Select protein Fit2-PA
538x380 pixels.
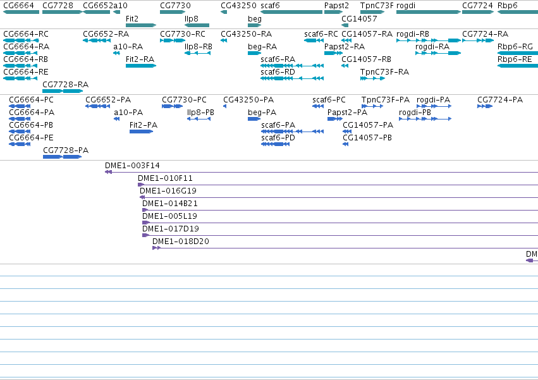tap(144, 125)
